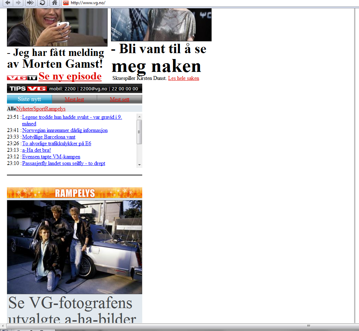The height and width of the screenshot is (331, 359).
Task: Go forward with the forward arrow button
Action: click(x=18, y=3)
